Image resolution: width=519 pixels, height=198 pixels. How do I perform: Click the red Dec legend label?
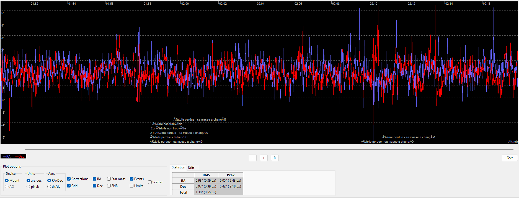pos(20,157)
